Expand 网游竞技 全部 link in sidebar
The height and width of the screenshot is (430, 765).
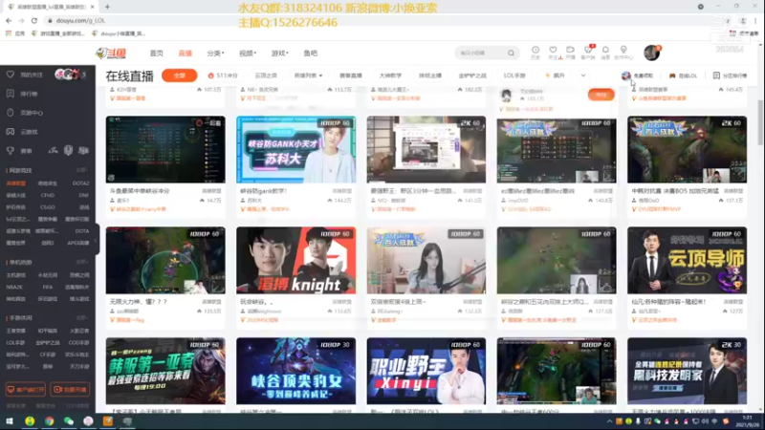[81, 170]
